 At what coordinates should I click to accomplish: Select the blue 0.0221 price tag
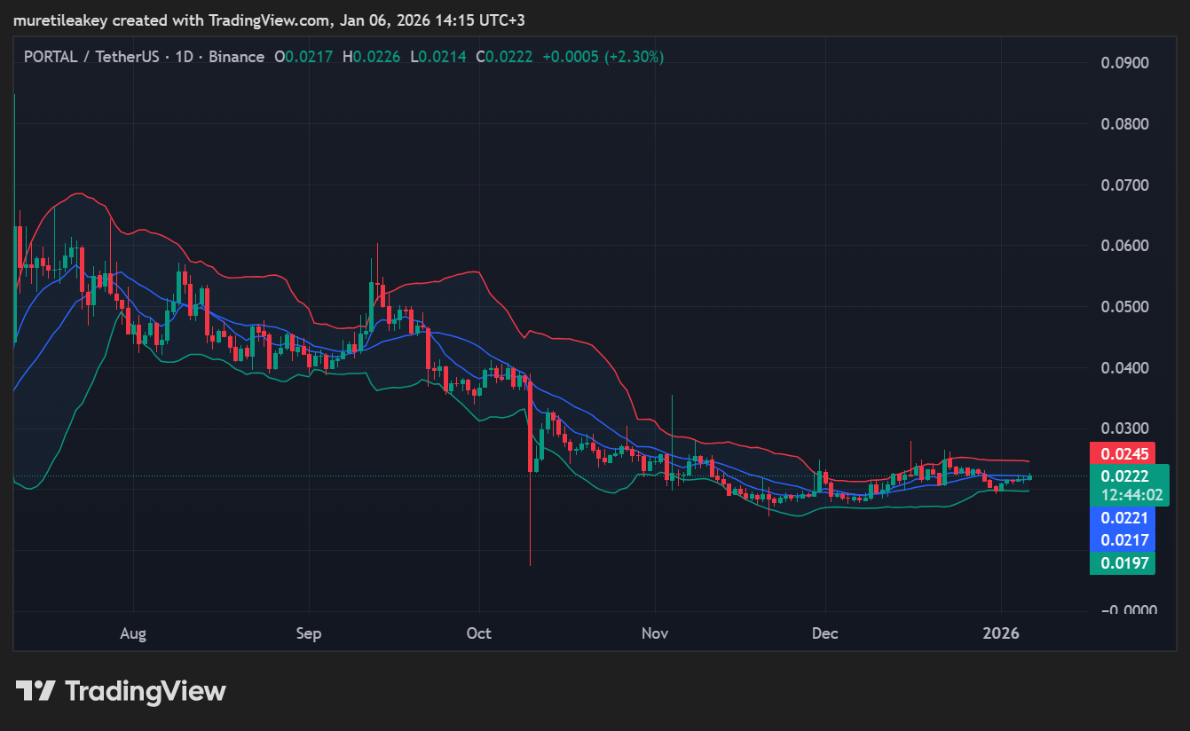tap(1124, 518)
